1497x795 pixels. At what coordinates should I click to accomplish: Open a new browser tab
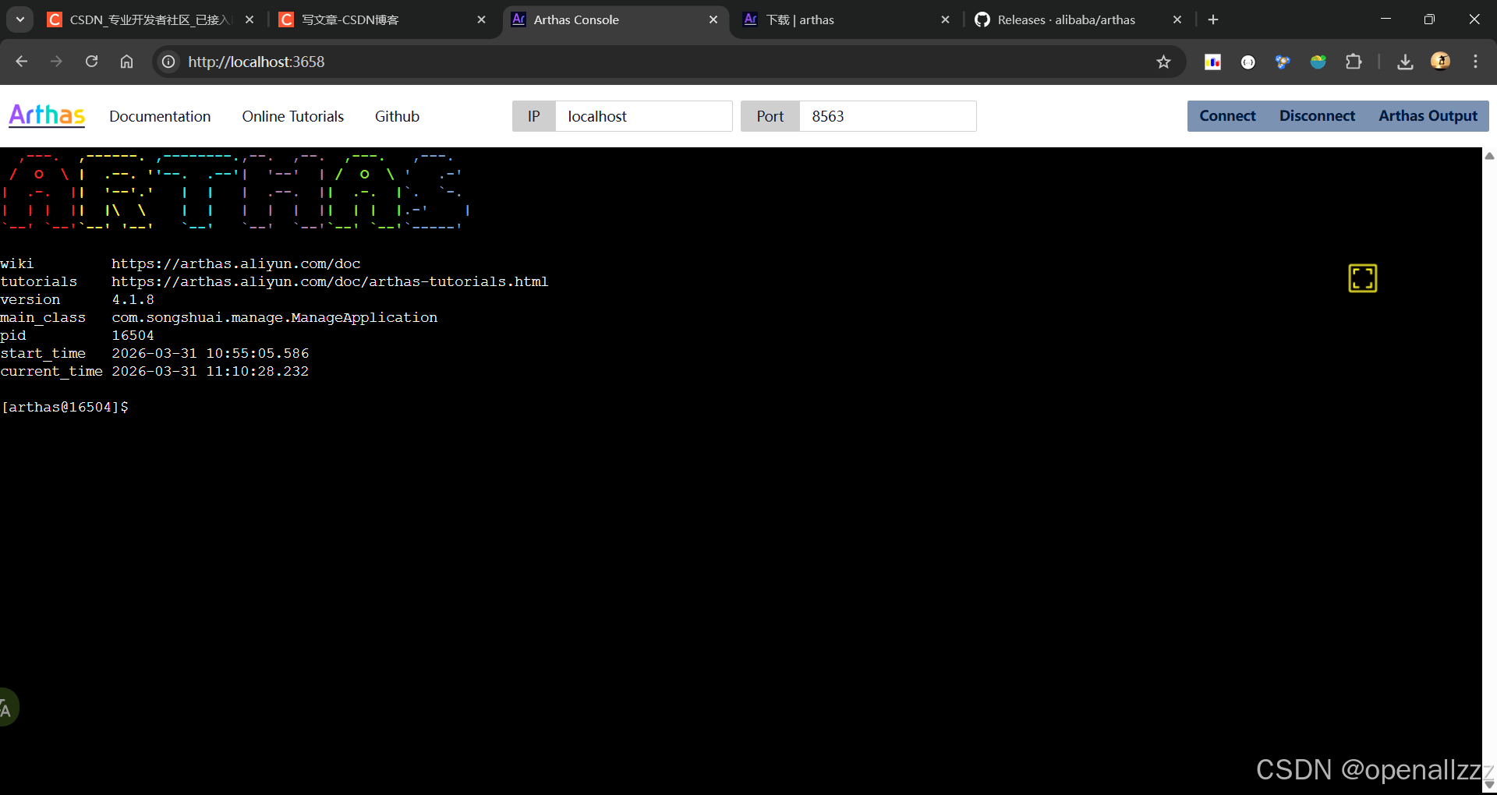coord(1213,19)
